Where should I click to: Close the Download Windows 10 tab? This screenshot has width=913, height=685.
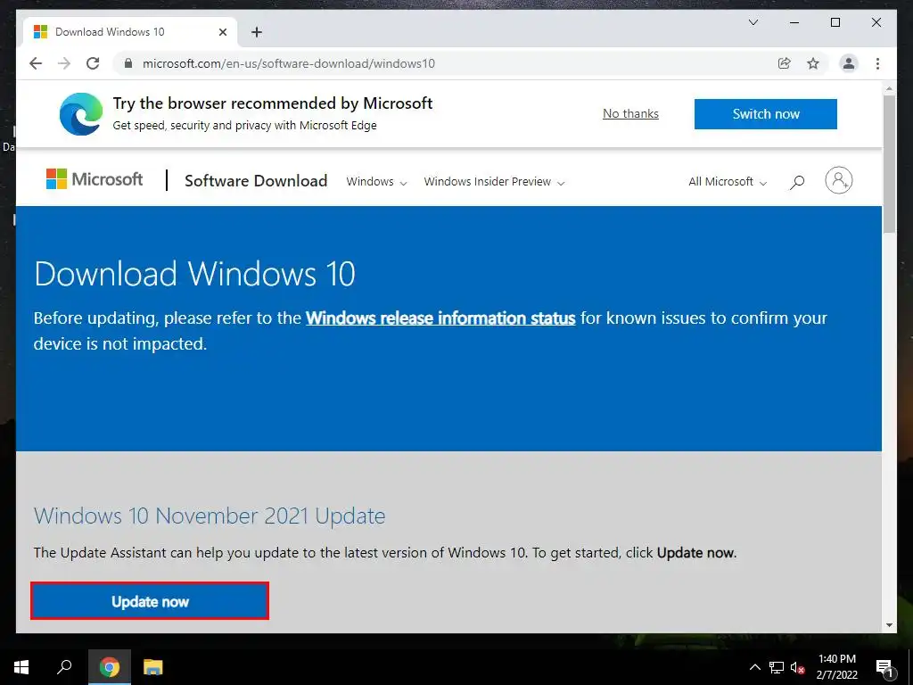pos(222,32)
